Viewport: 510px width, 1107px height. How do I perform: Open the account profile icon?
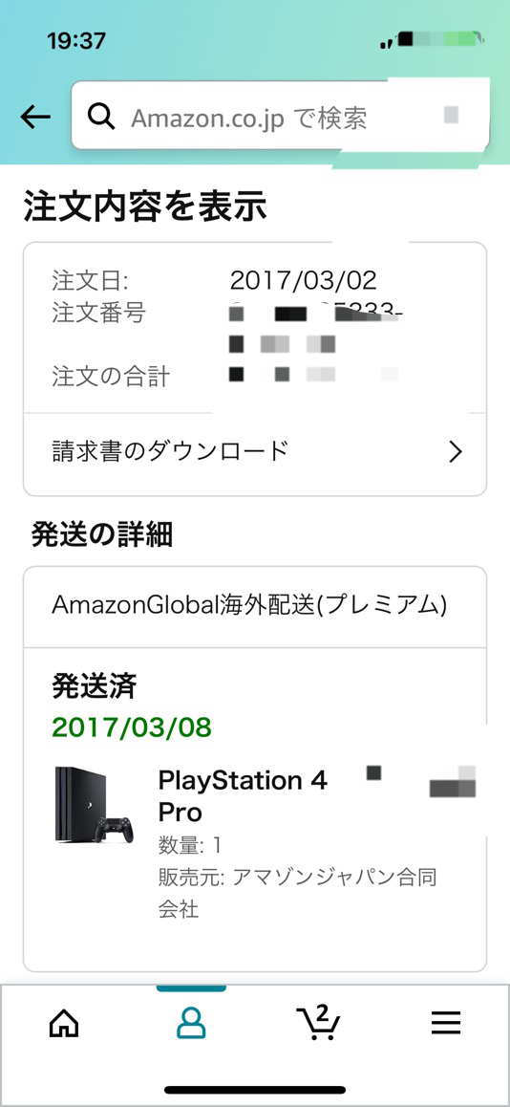pos(191,1022)
